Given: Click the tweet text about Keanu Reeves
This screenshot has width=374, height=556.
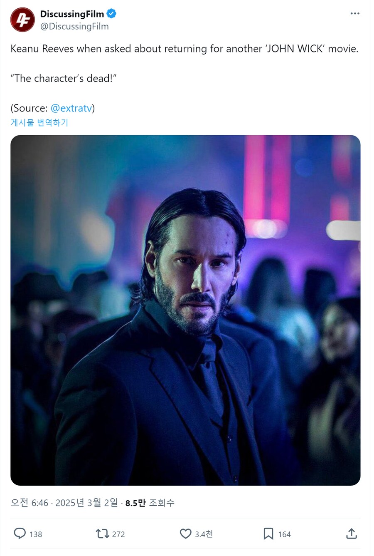Looking at the screenshot, I should [185, 49].
